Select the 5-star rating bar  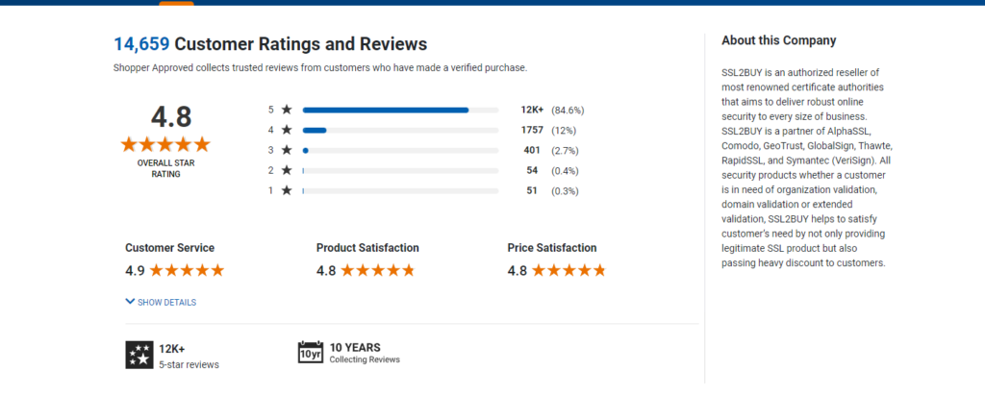point(400,110)
